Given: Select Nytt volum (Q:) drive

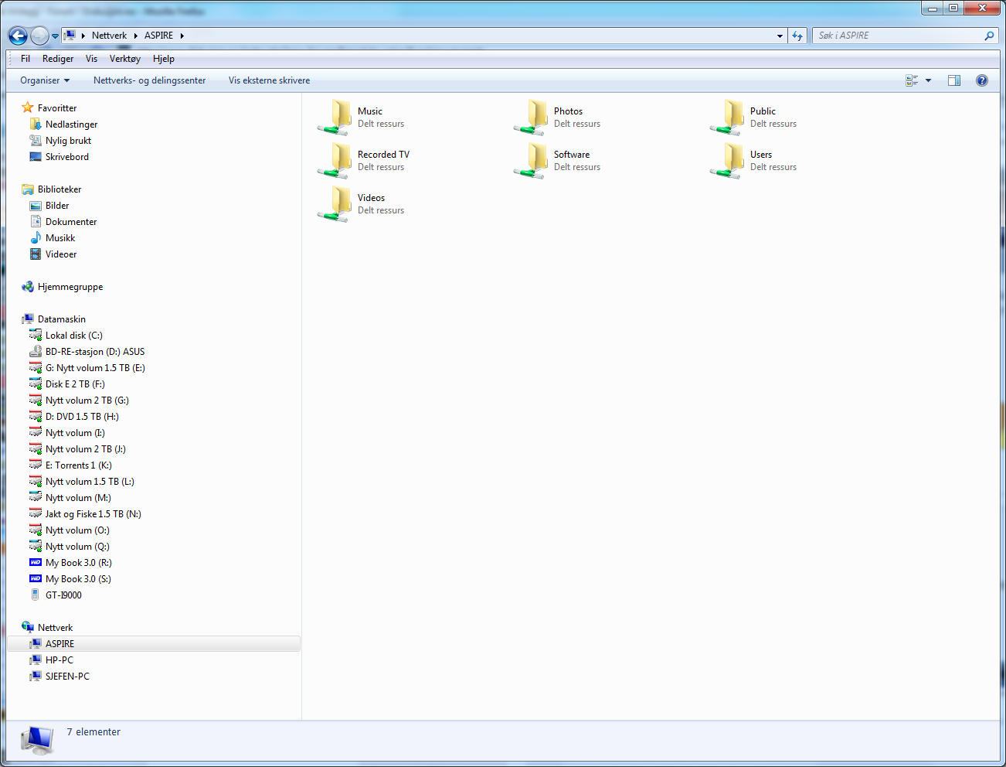Looking at the screenshot, I should click(77, 547).
